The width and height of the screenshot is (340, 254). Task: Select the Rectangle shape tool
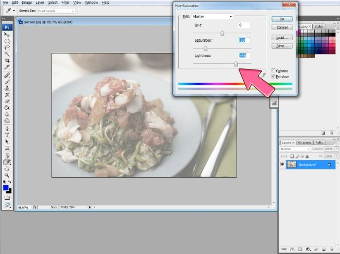[x=7, y=148]
